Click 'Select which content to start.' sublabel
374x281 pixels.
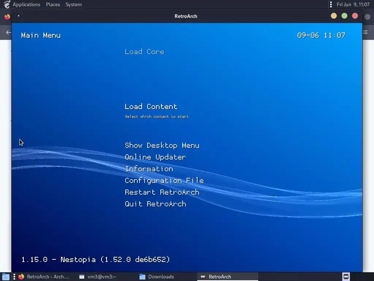point(157,117)
